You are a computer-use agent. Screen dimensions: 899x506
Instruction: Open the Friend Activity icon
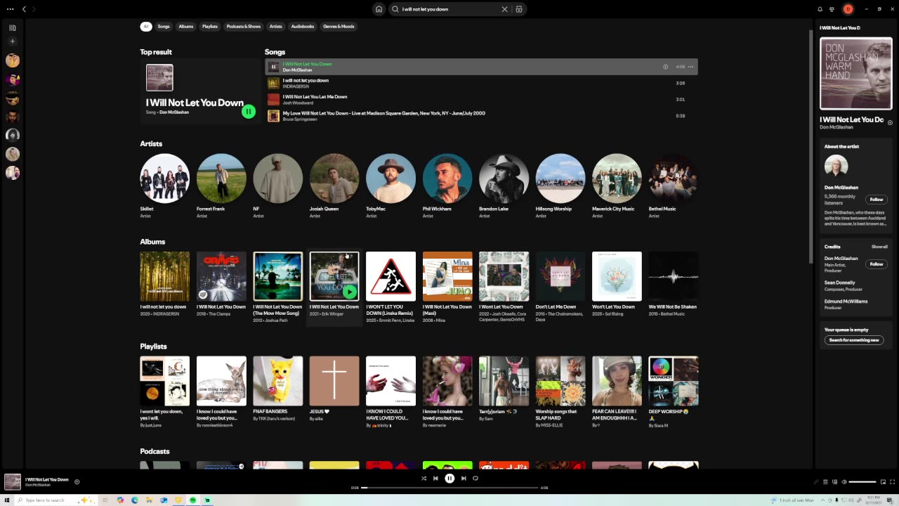pyautogui.click(x=832, y=9)
